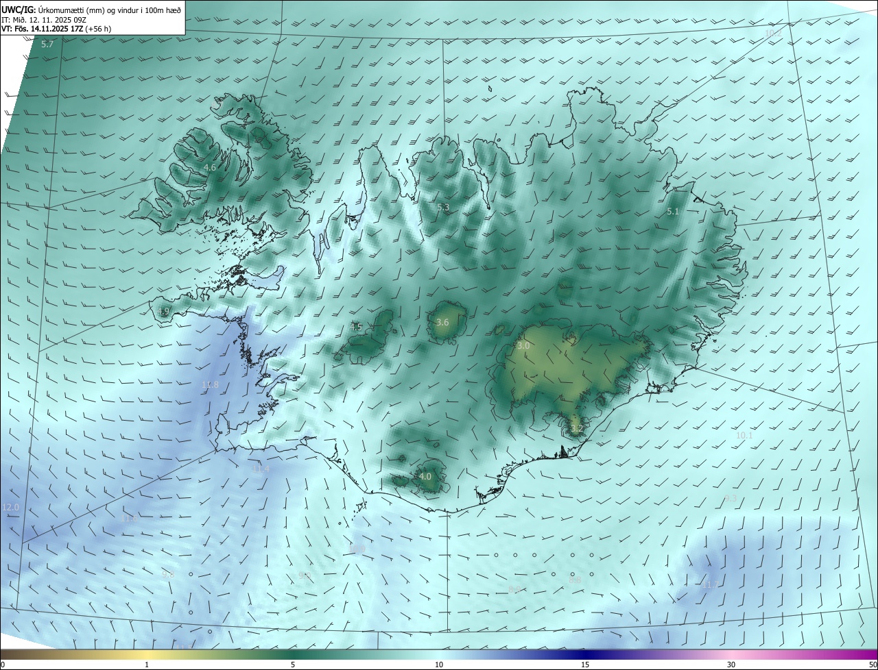This screenshot has width=878, height=670.
Task: Click the 15 tick on the colour scale
Action: (x=585, y=665)
